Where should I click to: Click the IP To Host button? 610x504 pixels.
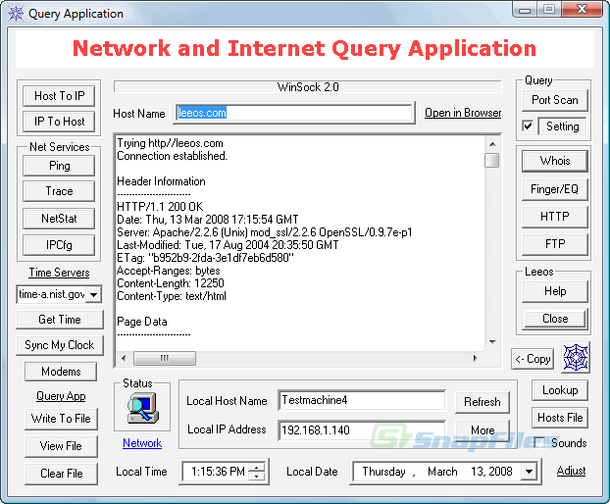(x=59, y=122)
